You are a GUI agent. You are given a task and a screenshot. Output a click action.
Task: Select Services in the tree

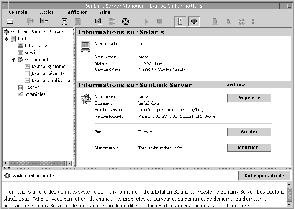[33, 53]
